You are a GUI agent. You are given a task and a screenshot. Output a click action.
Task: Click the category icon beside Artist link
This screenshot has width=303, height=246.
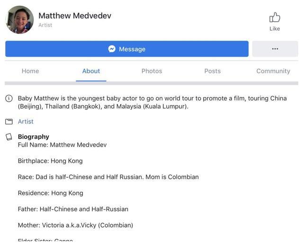click(x=9, y=122)
